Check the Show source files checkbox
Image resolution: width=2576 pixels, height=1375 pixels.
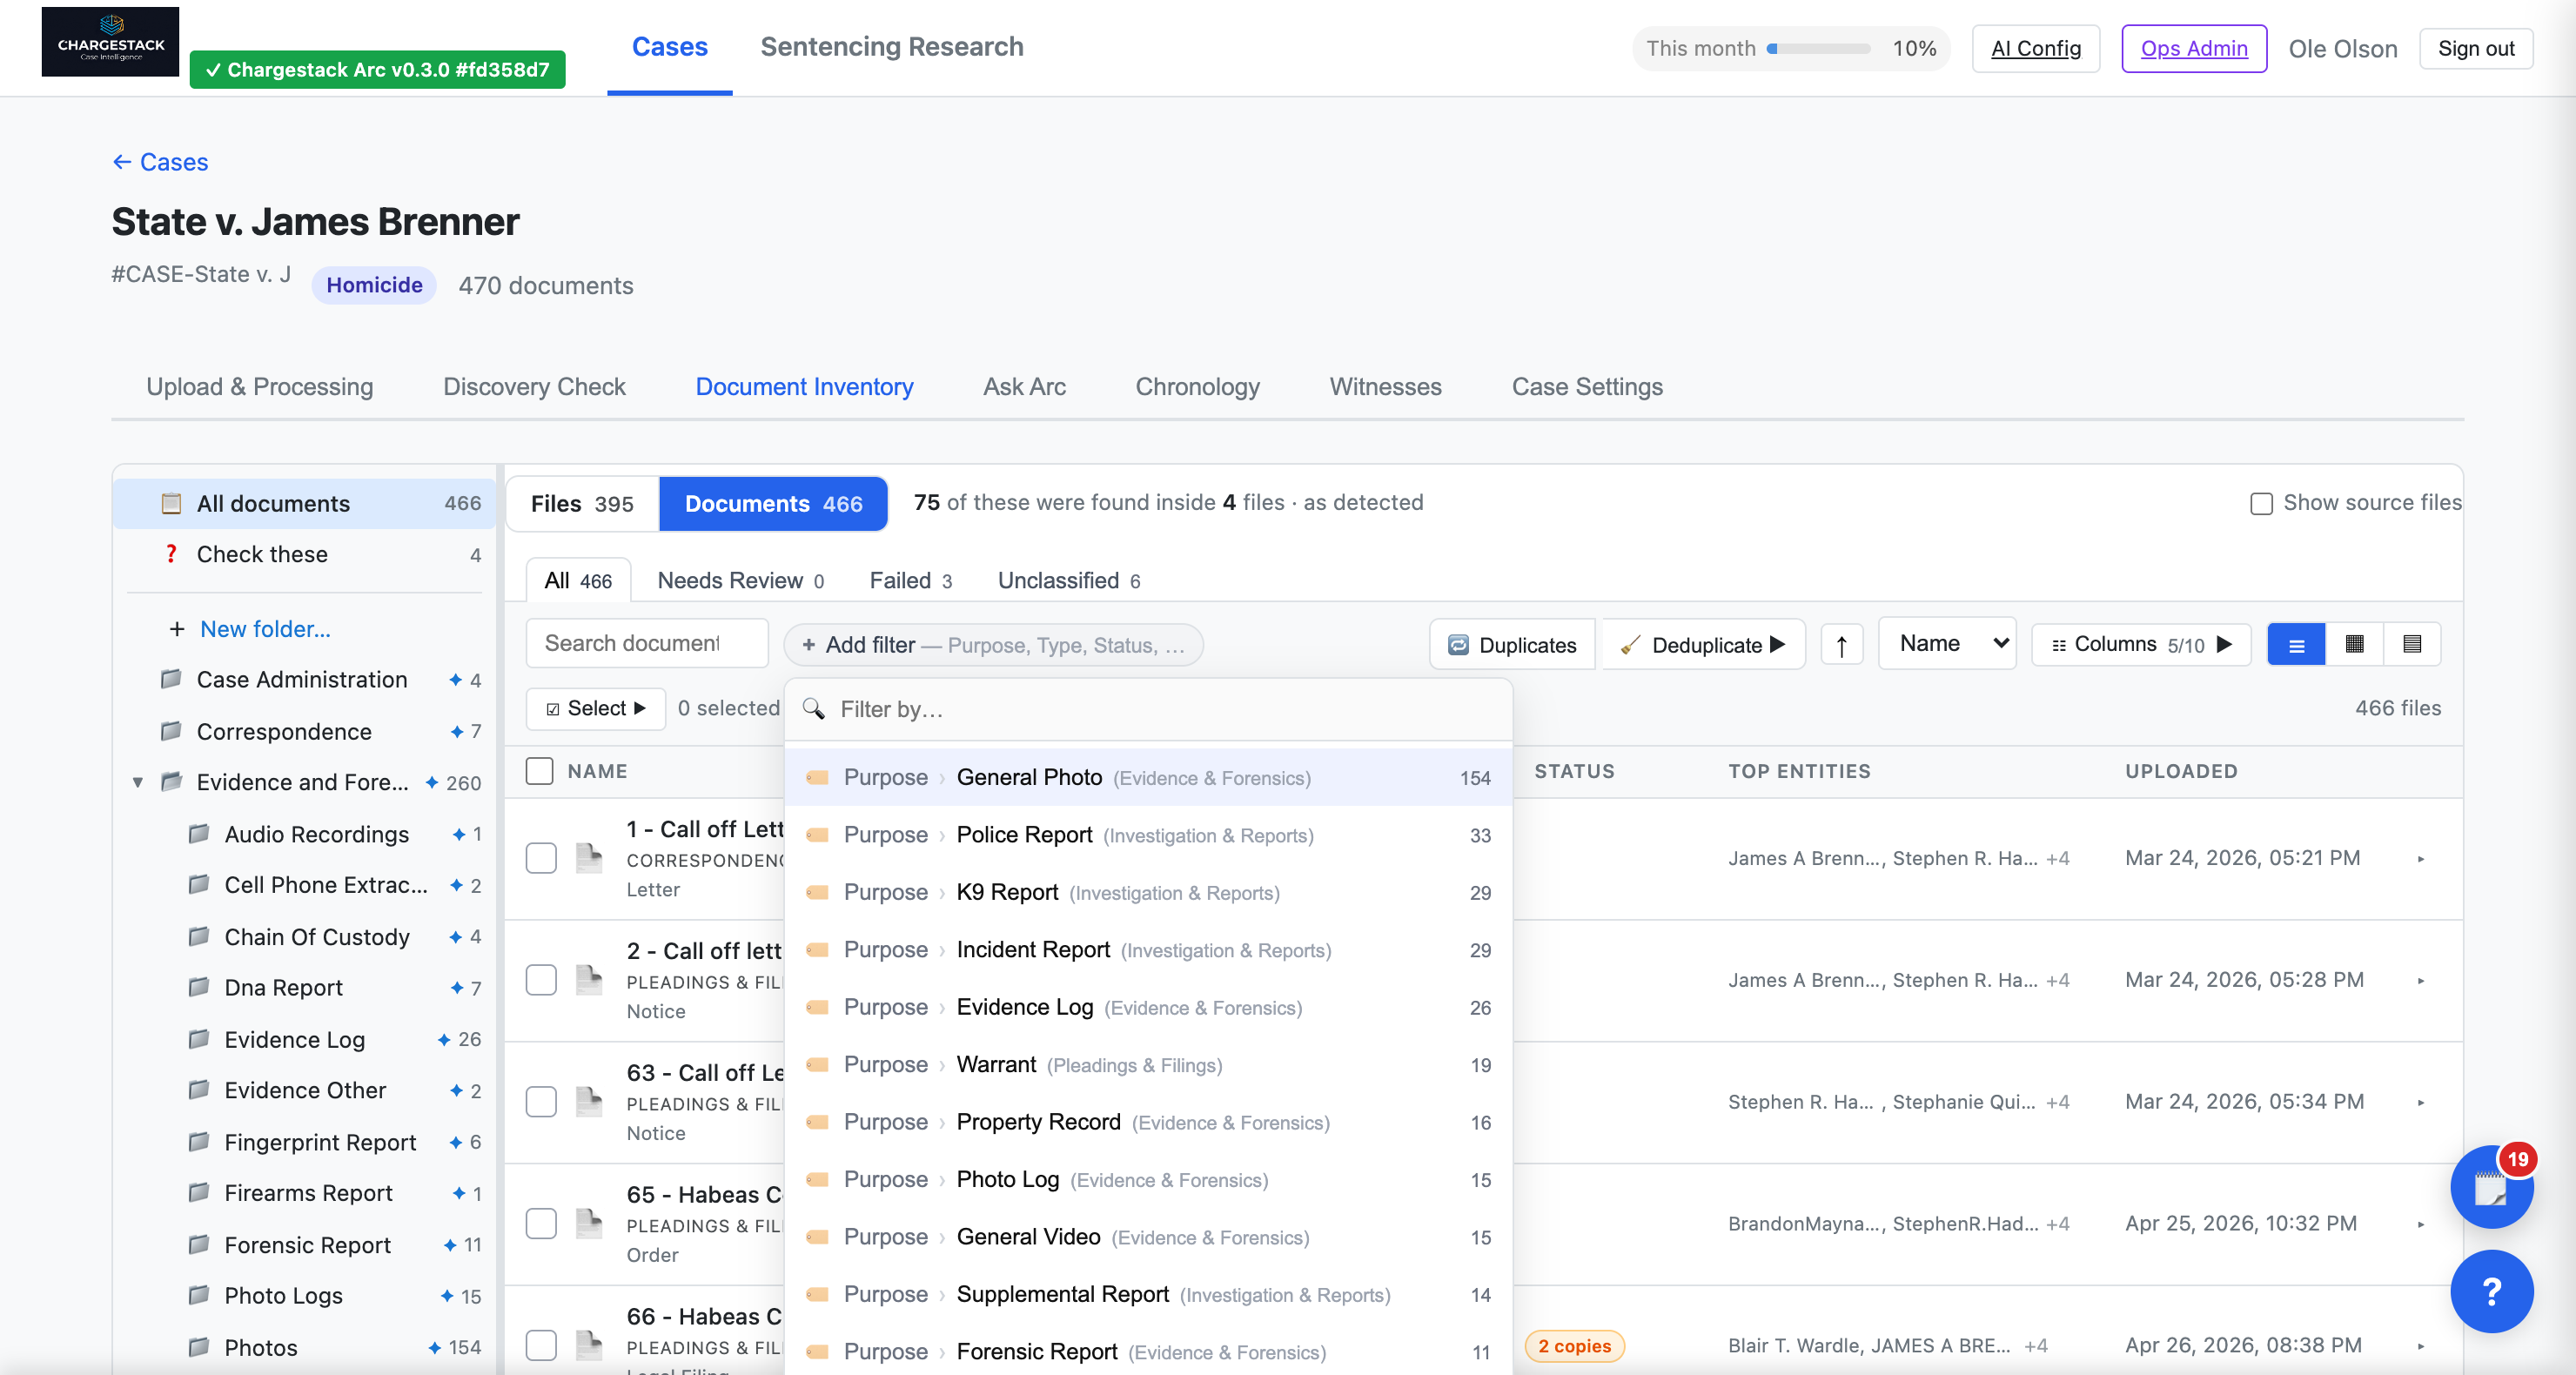point(2260,503)
